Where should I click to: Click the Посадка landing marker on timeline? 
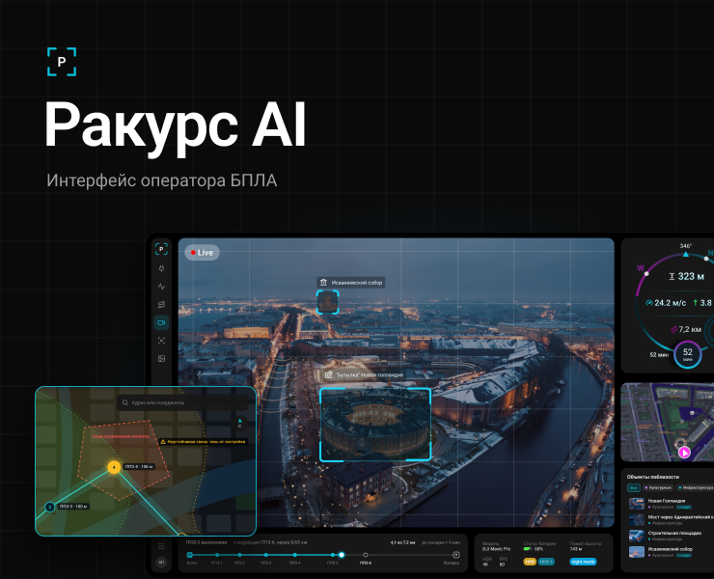pyautogui.click(x=455, y=555)
